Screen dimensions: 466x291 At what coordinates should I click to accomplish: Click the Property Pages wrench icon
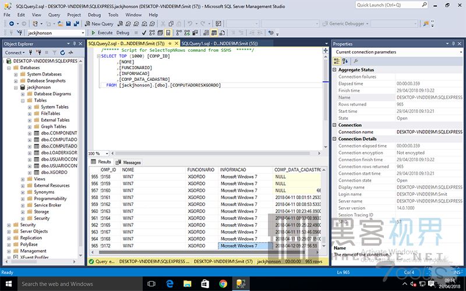coord(356,61)
